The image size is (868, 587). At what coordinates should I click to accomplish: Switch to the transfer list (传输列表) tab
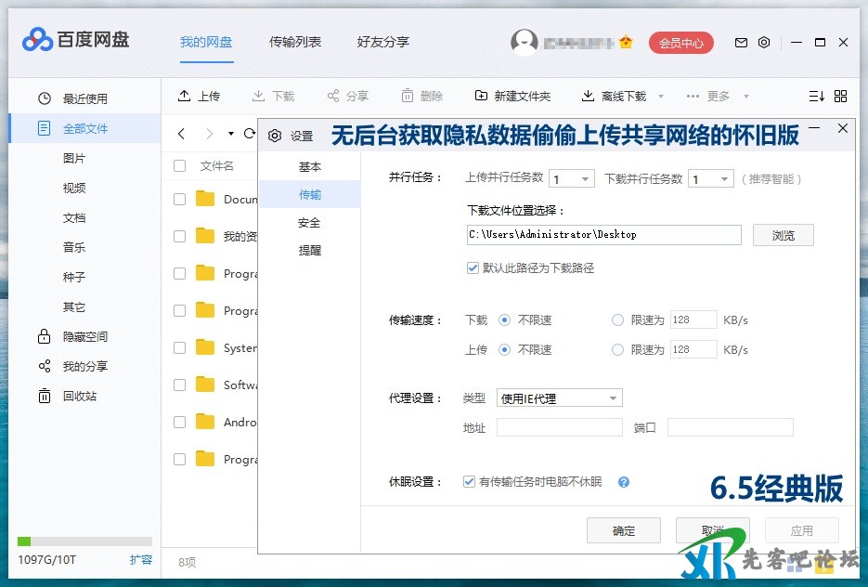point(294,42)
